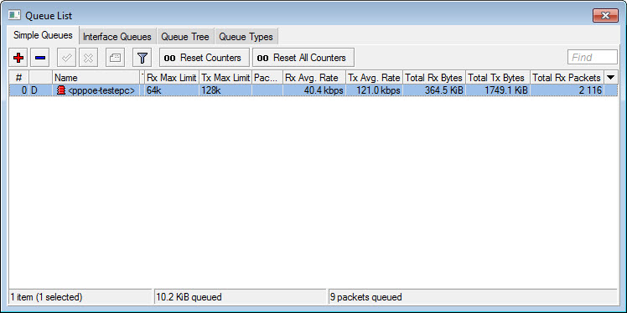Open the Queue Tree tab
The image size is (627, 313).
185,37
